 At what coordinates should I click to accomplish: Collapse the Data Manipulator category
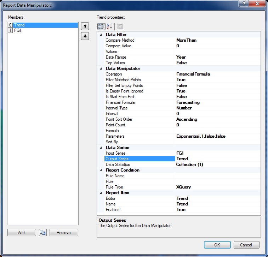[101, 68]
